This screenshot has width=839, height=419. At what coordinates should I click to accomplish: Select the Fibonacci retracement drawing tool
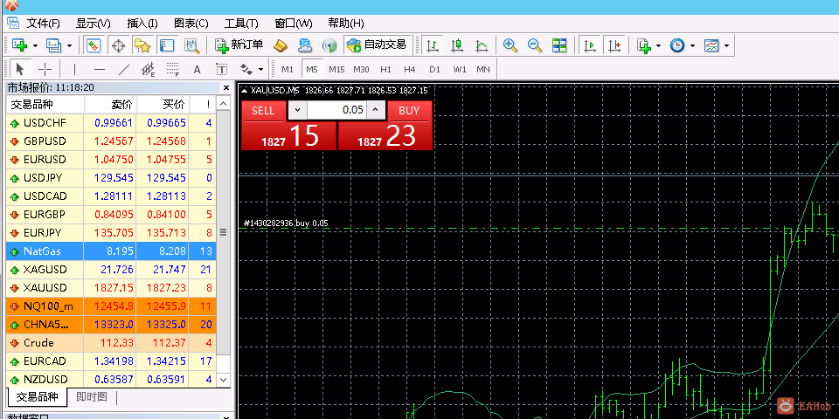coord(173,69)
